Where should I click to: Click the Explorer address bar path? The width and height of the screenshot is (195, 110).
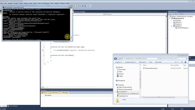[140, 58]
